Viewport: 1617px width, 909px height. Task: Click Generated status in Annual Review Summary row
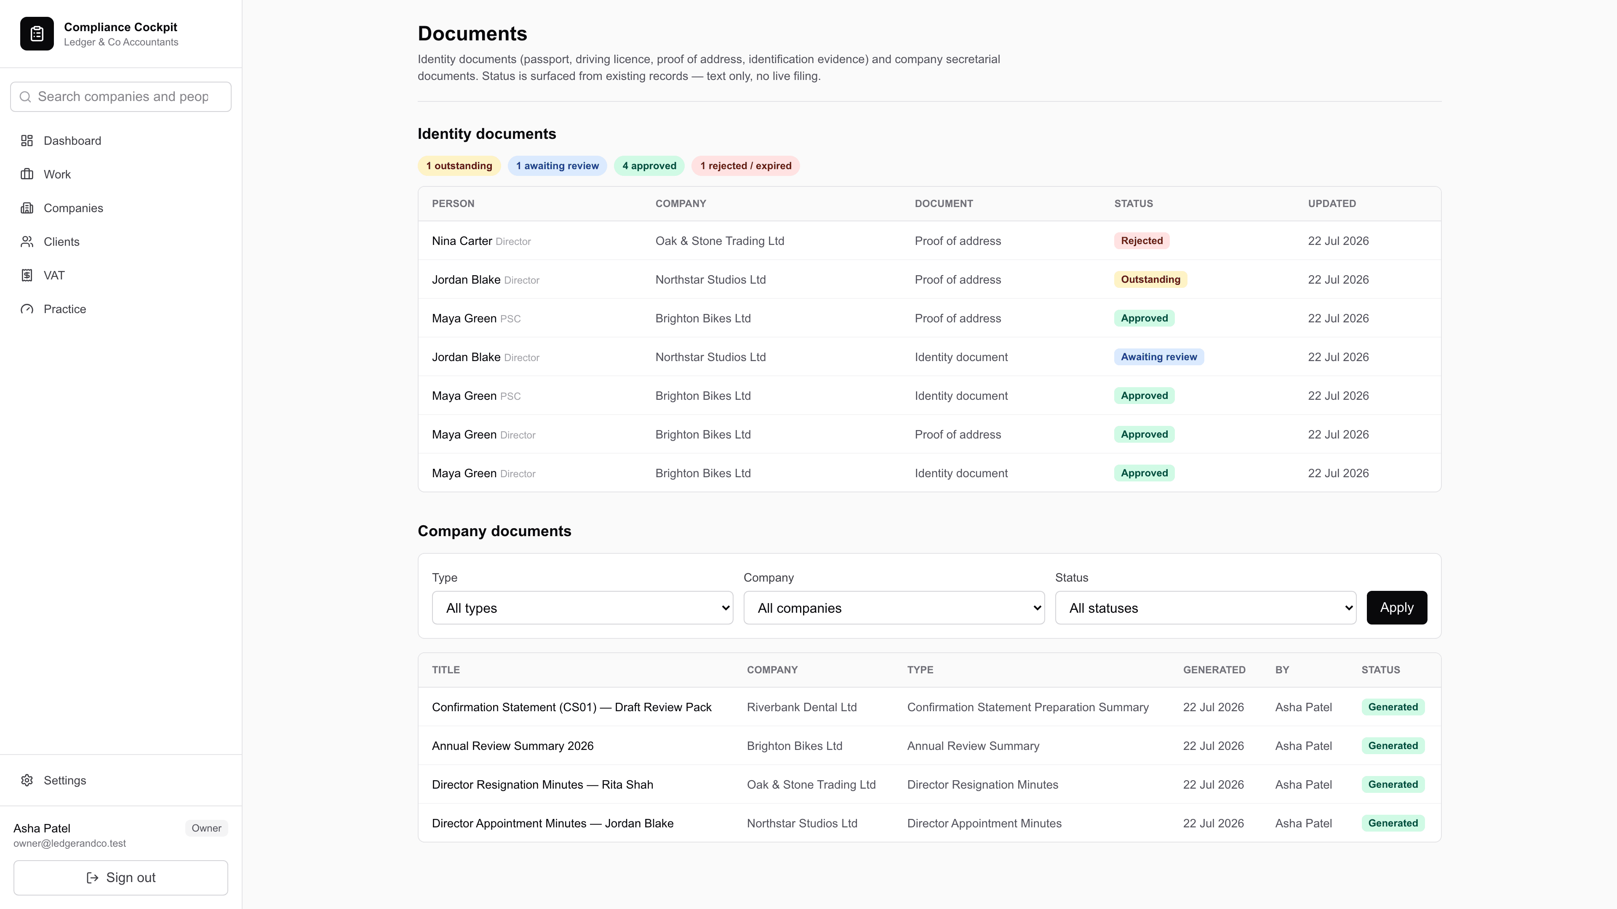pyautogui.click(x=1393, y=746)
